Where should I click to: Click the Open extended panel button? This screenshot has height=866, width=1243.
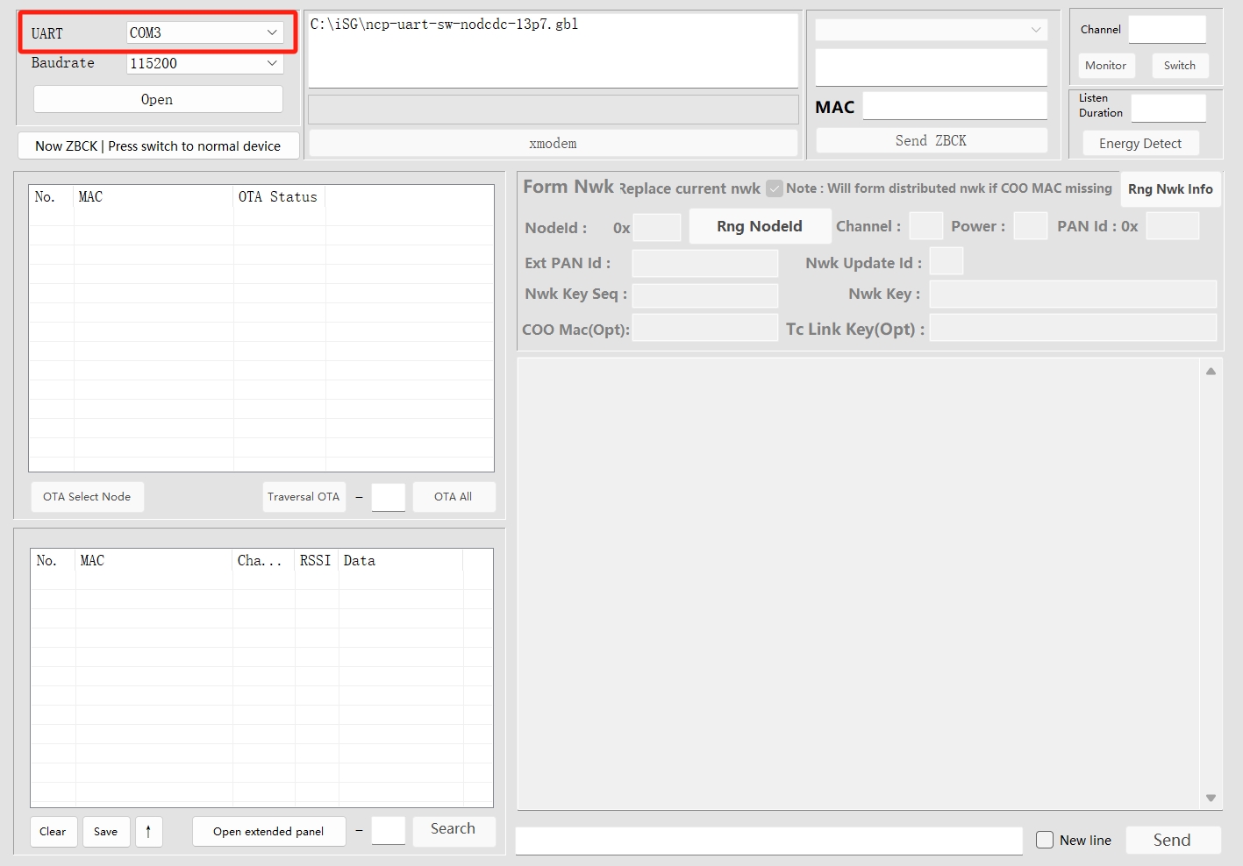coord(268,832)
